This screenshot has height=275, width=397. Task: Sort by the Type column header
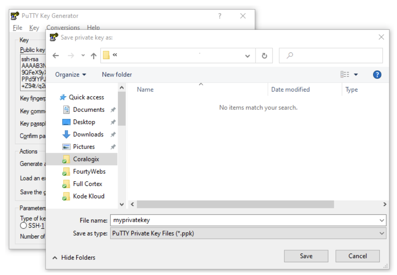(x=351, y=89)
